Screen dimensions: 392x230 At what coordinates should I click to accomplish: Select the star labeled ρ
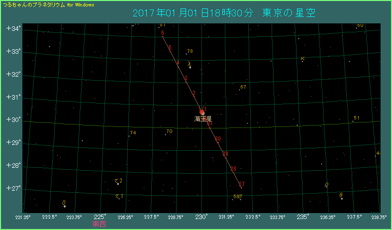click(x=326, y=187)
